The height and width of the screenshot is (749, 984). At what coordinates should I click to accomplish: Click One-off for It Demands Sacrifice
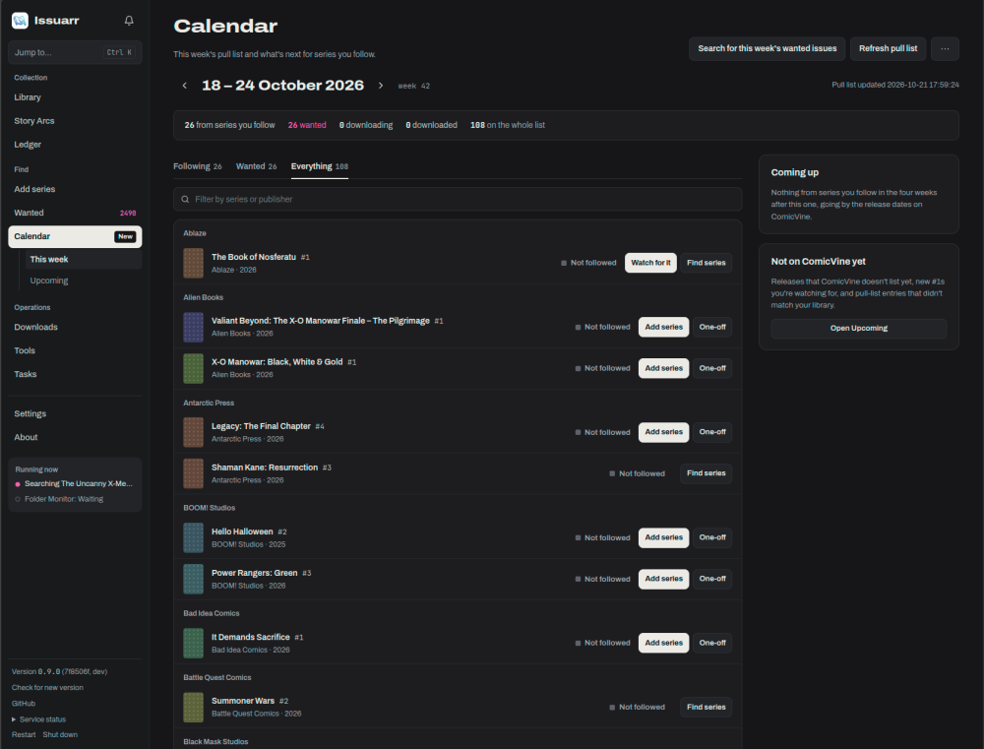(712, 643)
